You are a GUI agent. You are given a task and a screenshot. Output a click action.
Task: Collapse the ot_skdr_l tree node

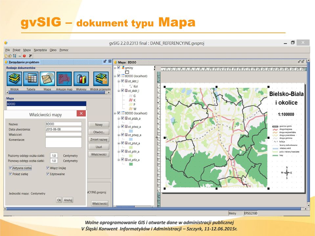click(x=119, y=91)
